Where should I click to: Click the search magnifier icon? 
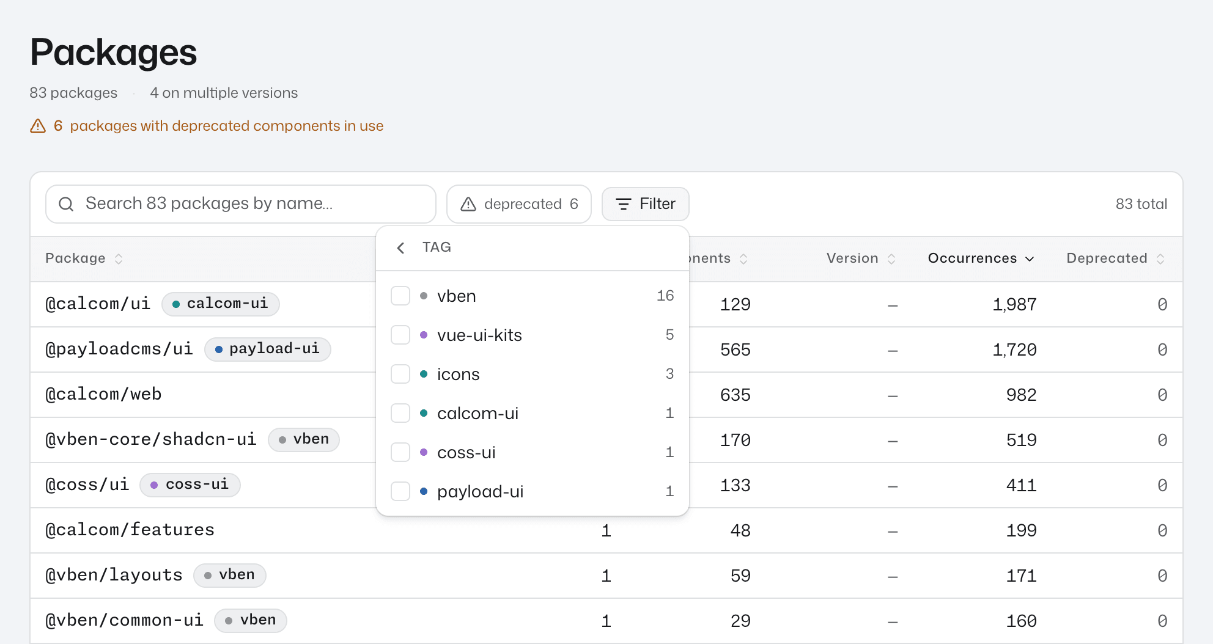click(x=66, y=204)
